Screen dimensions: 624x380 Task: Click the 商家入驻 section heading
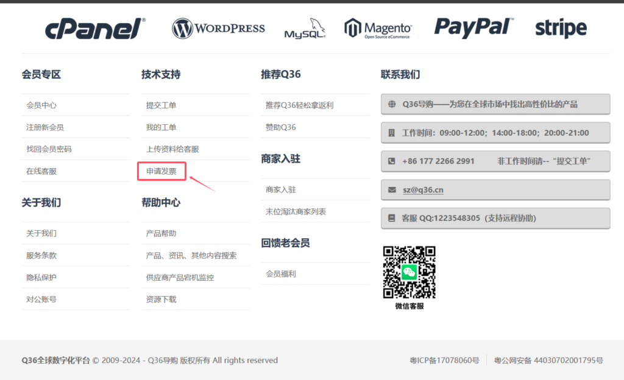coord(281,158)
